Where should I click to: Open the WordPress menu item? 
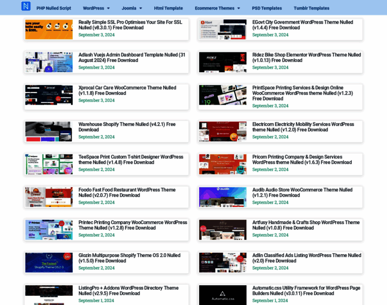tap(93, 8)
